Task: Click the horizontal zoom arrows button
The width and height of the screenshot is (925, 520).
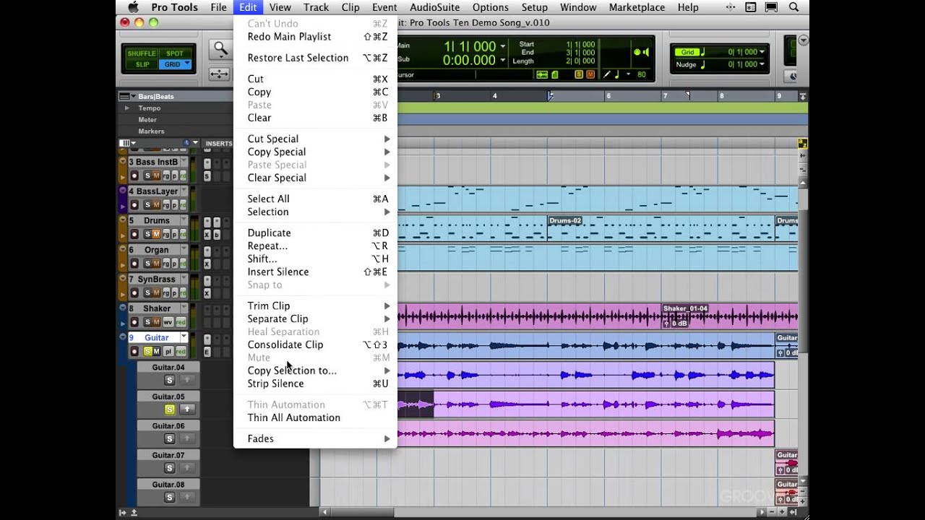Action: click(219, 74)
